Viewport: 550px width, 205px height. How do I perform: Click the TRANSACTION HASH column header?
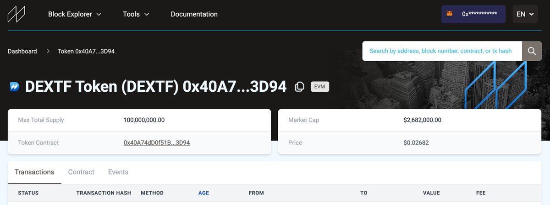click(x=104, y=193)
